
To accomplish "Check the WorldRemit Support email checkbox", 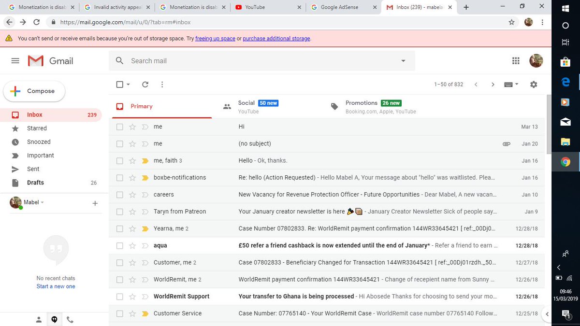I will (x=120, y=297).
